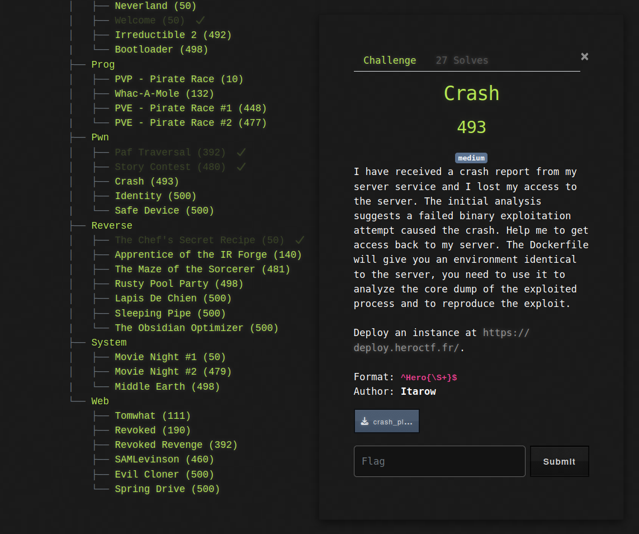The image size is (639, 534).
Task: Click the checkmark beside Story Contest
Action: [x=241, y=167]
